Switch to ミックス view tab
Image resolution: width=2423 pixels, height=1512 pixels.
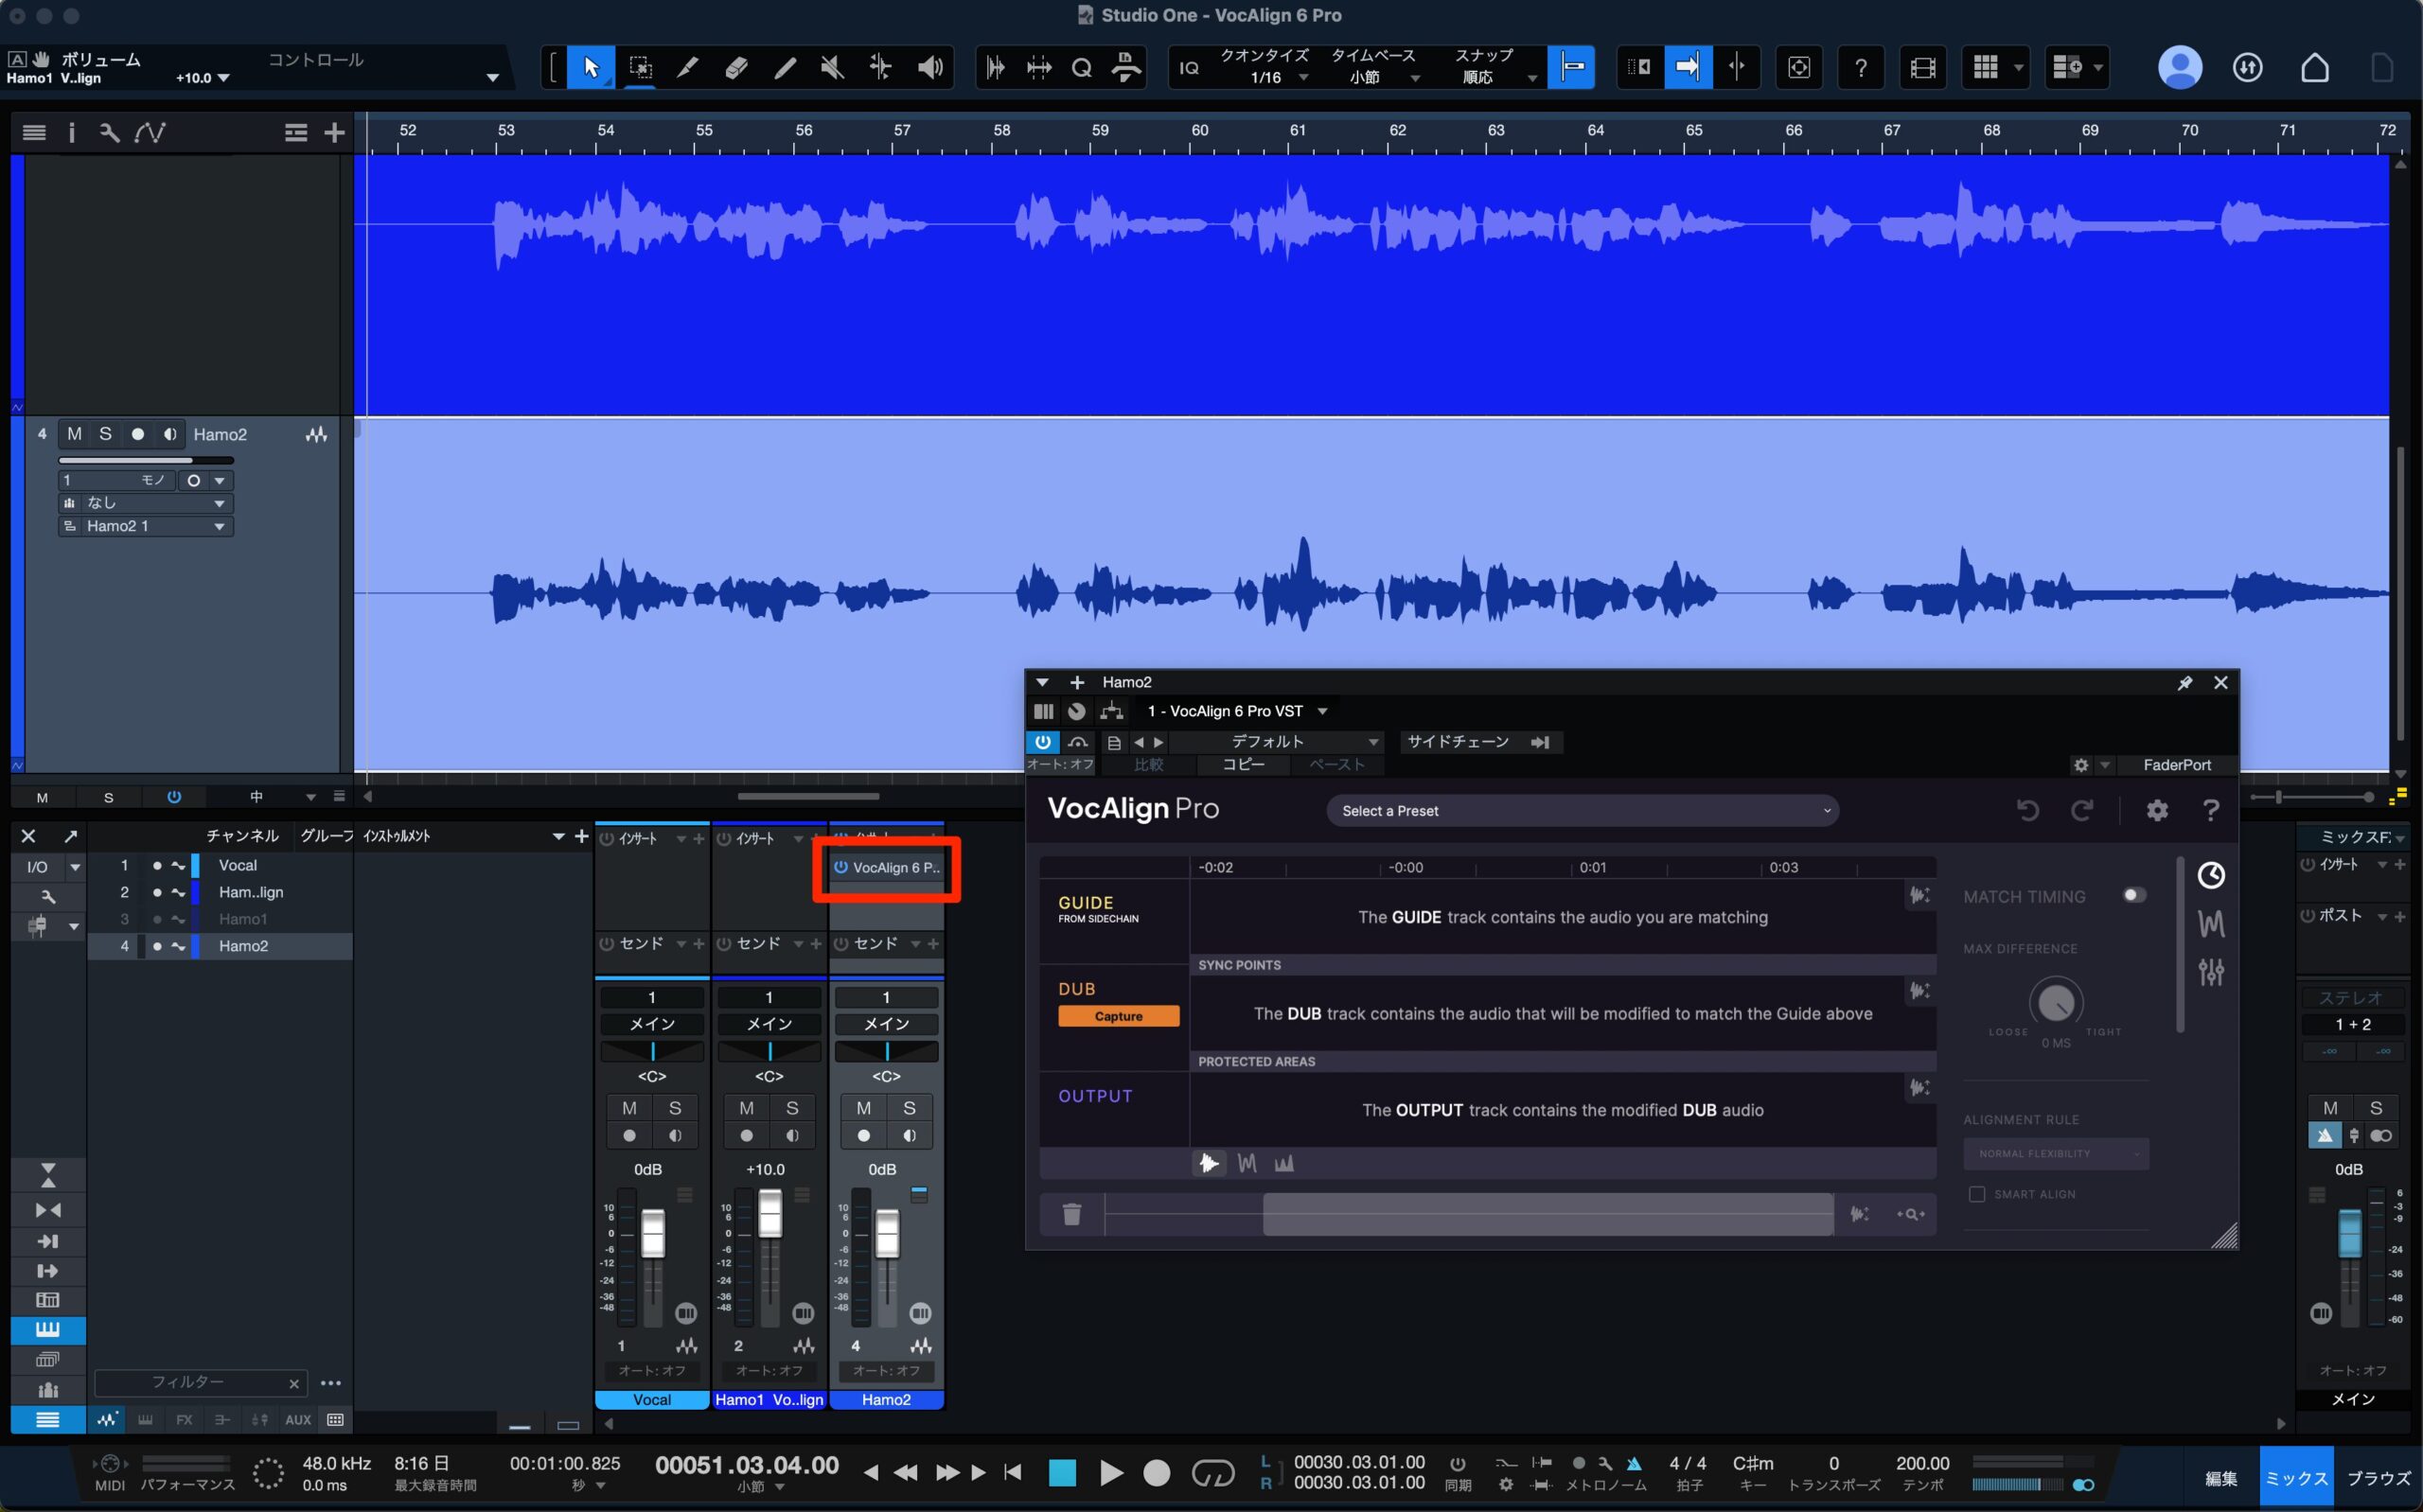pyautogui.click(x=2295, y=1479)
